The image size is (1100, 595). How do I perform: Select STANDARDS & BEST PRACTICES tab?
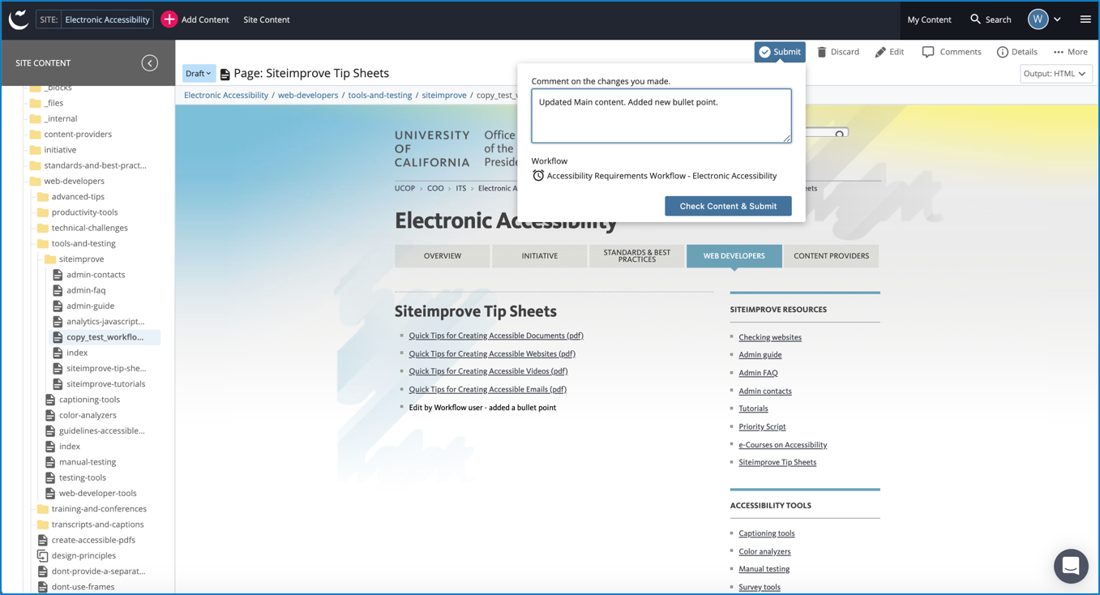click(637, 256)
